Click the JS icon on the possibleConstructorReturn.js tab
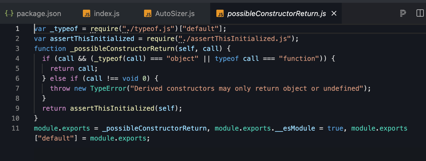The image size is (426, 161). pyautogui.click(x=220, y=14)
